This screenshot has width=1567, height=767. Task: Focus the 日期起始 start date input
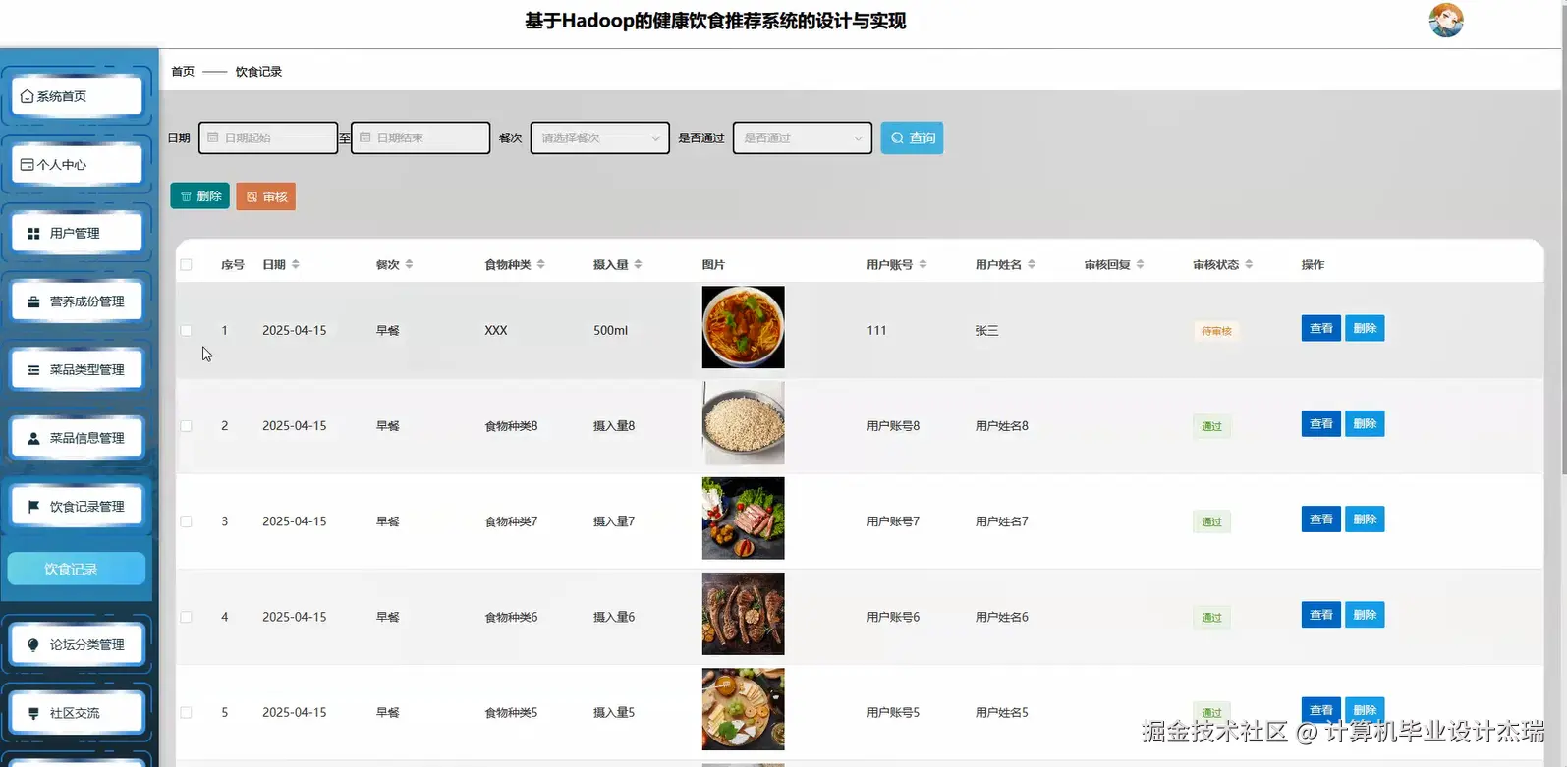point(268,137)
